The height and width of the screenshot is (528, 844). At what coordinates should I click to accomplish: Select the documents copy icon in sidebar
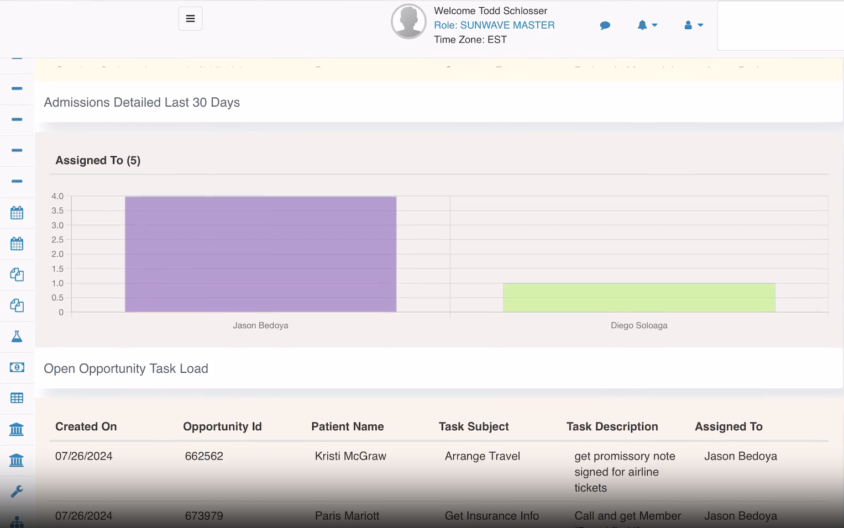[17, 274]
